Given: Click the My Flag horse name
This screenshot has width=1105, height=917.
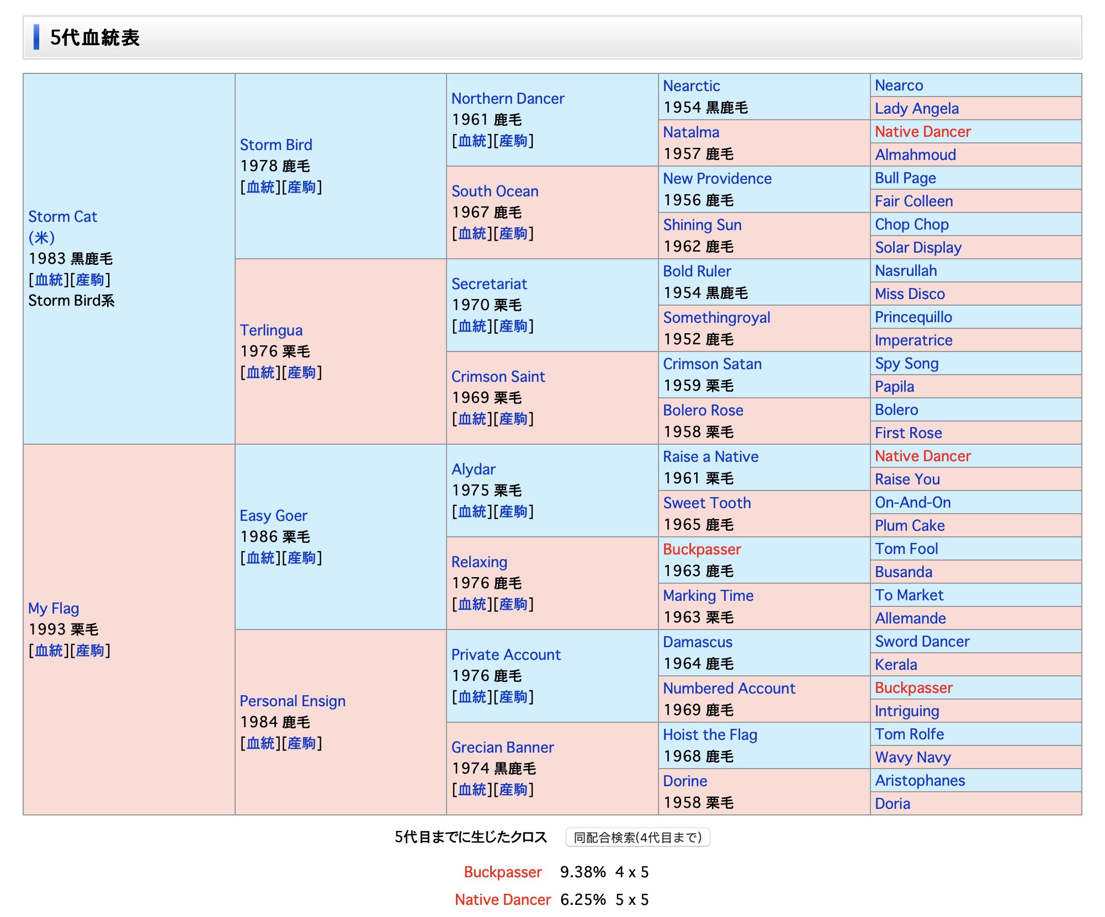Looking at the screenshot, I should (x=54, y=609).
